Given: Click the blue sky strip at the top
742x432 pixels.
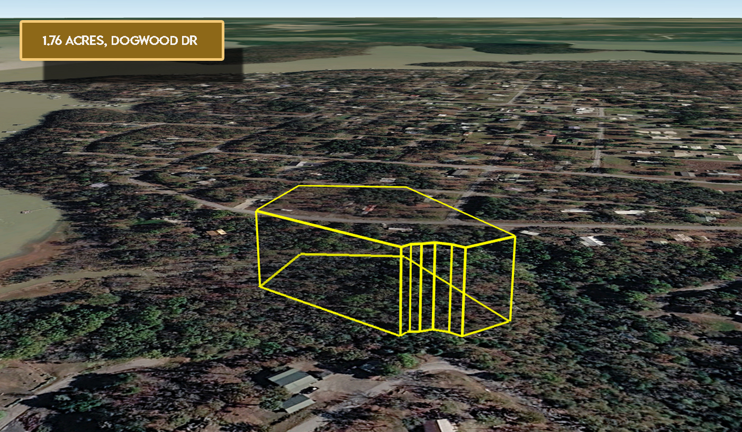Looking at the screenshot, I should [x=370, y=8].
